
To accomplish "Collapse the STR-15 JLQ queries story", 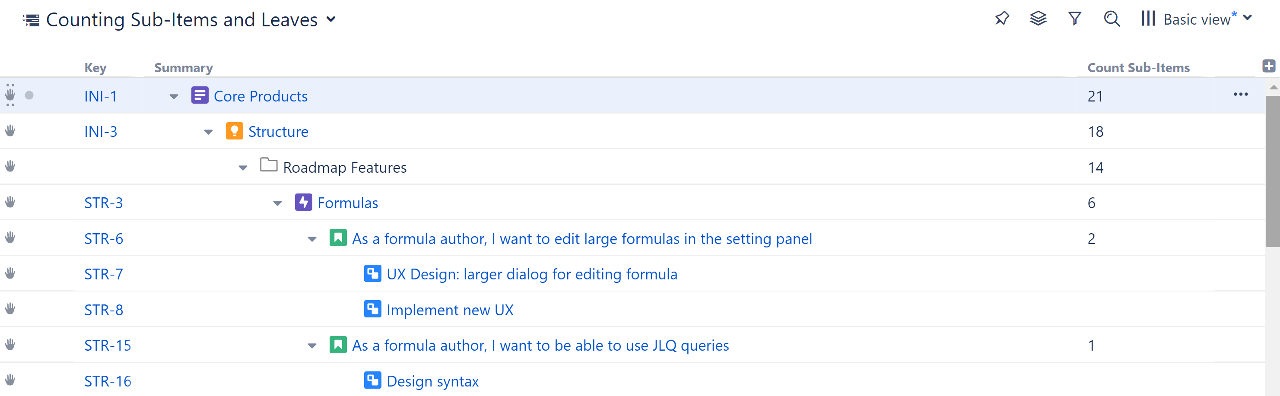I will point(311,345).
